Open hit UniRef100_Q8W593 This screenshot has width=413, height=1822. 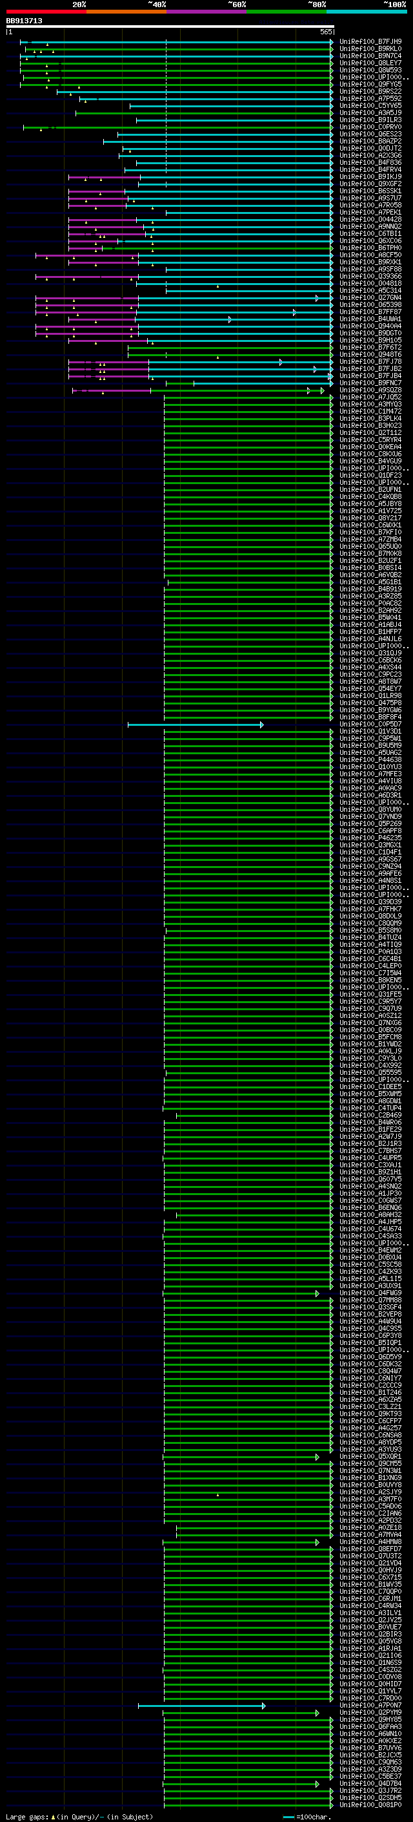click(x=370, y=70)
